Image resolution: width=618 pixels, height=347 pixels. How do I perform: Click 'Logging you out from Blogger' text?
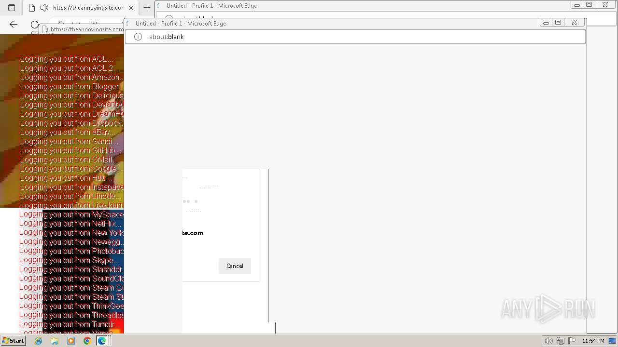coord(71,87)
